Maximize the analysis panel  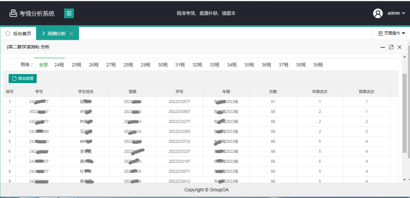(391, 47)
